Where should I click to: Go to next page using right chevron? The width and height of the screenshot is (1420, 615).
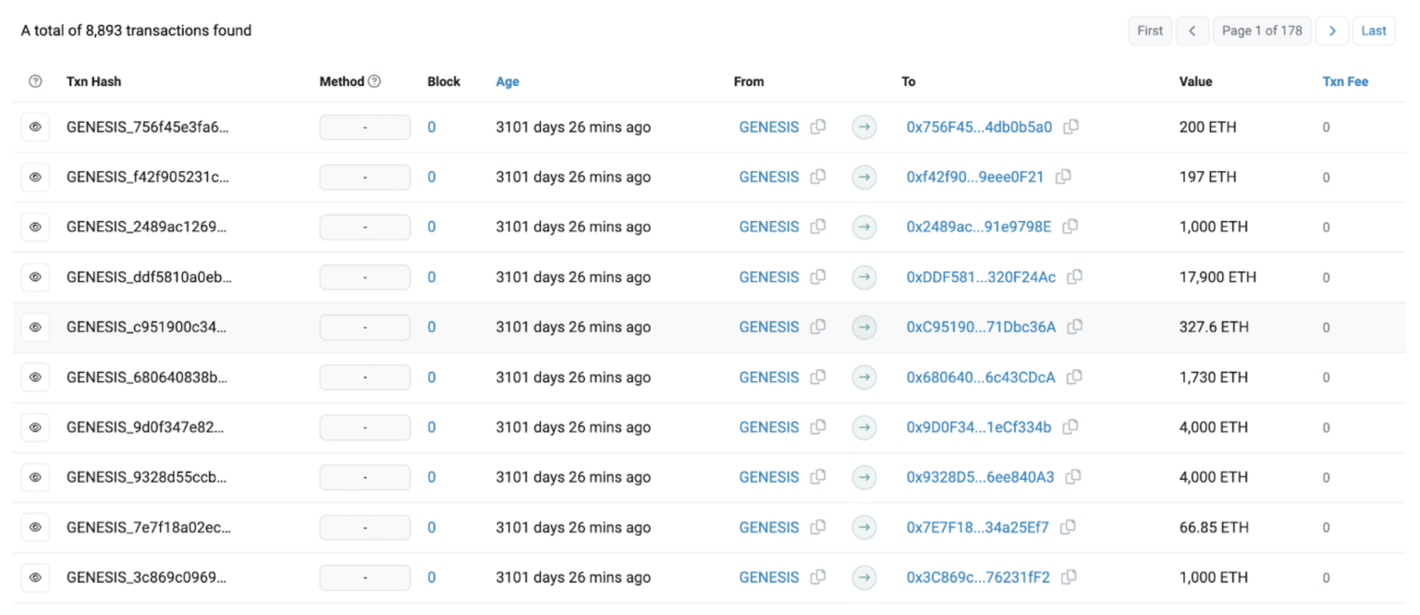[1331, 31]
